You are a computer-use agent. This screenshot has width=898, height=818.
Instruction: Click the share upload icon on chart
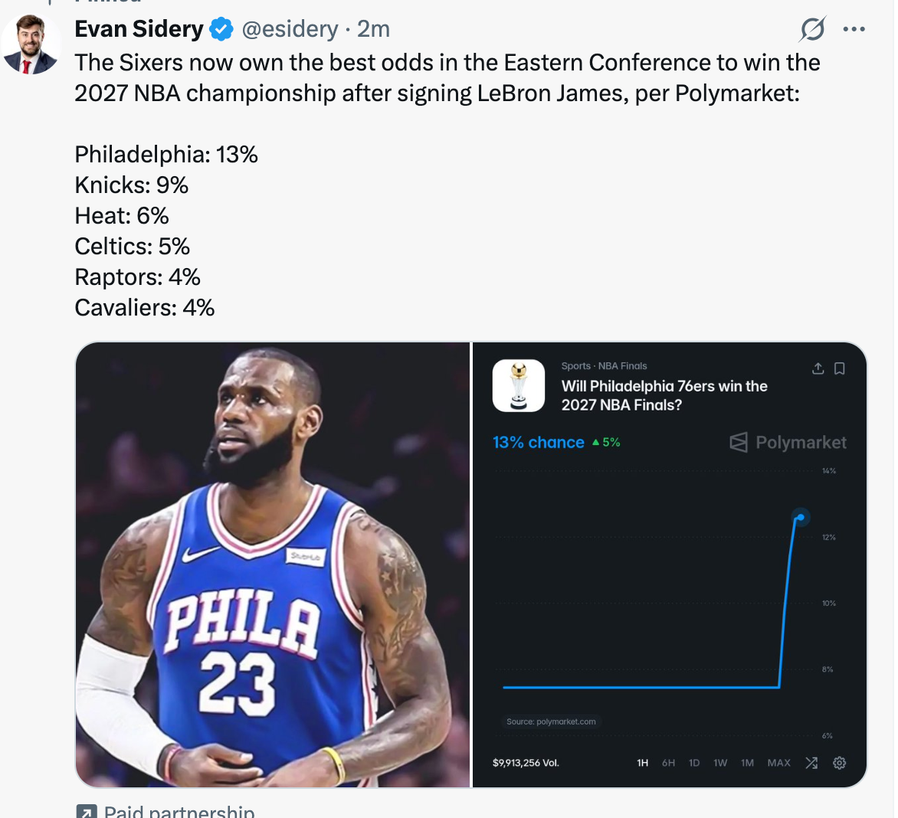pos(818,368)
